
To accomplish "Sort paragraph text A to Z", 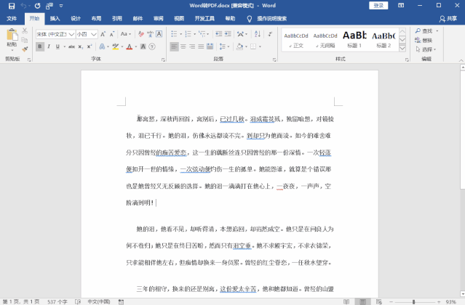I will click(258, 34).
